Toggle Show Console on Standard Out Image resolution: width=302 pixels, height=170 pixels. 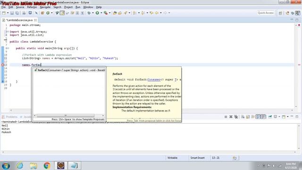(258, 117)
